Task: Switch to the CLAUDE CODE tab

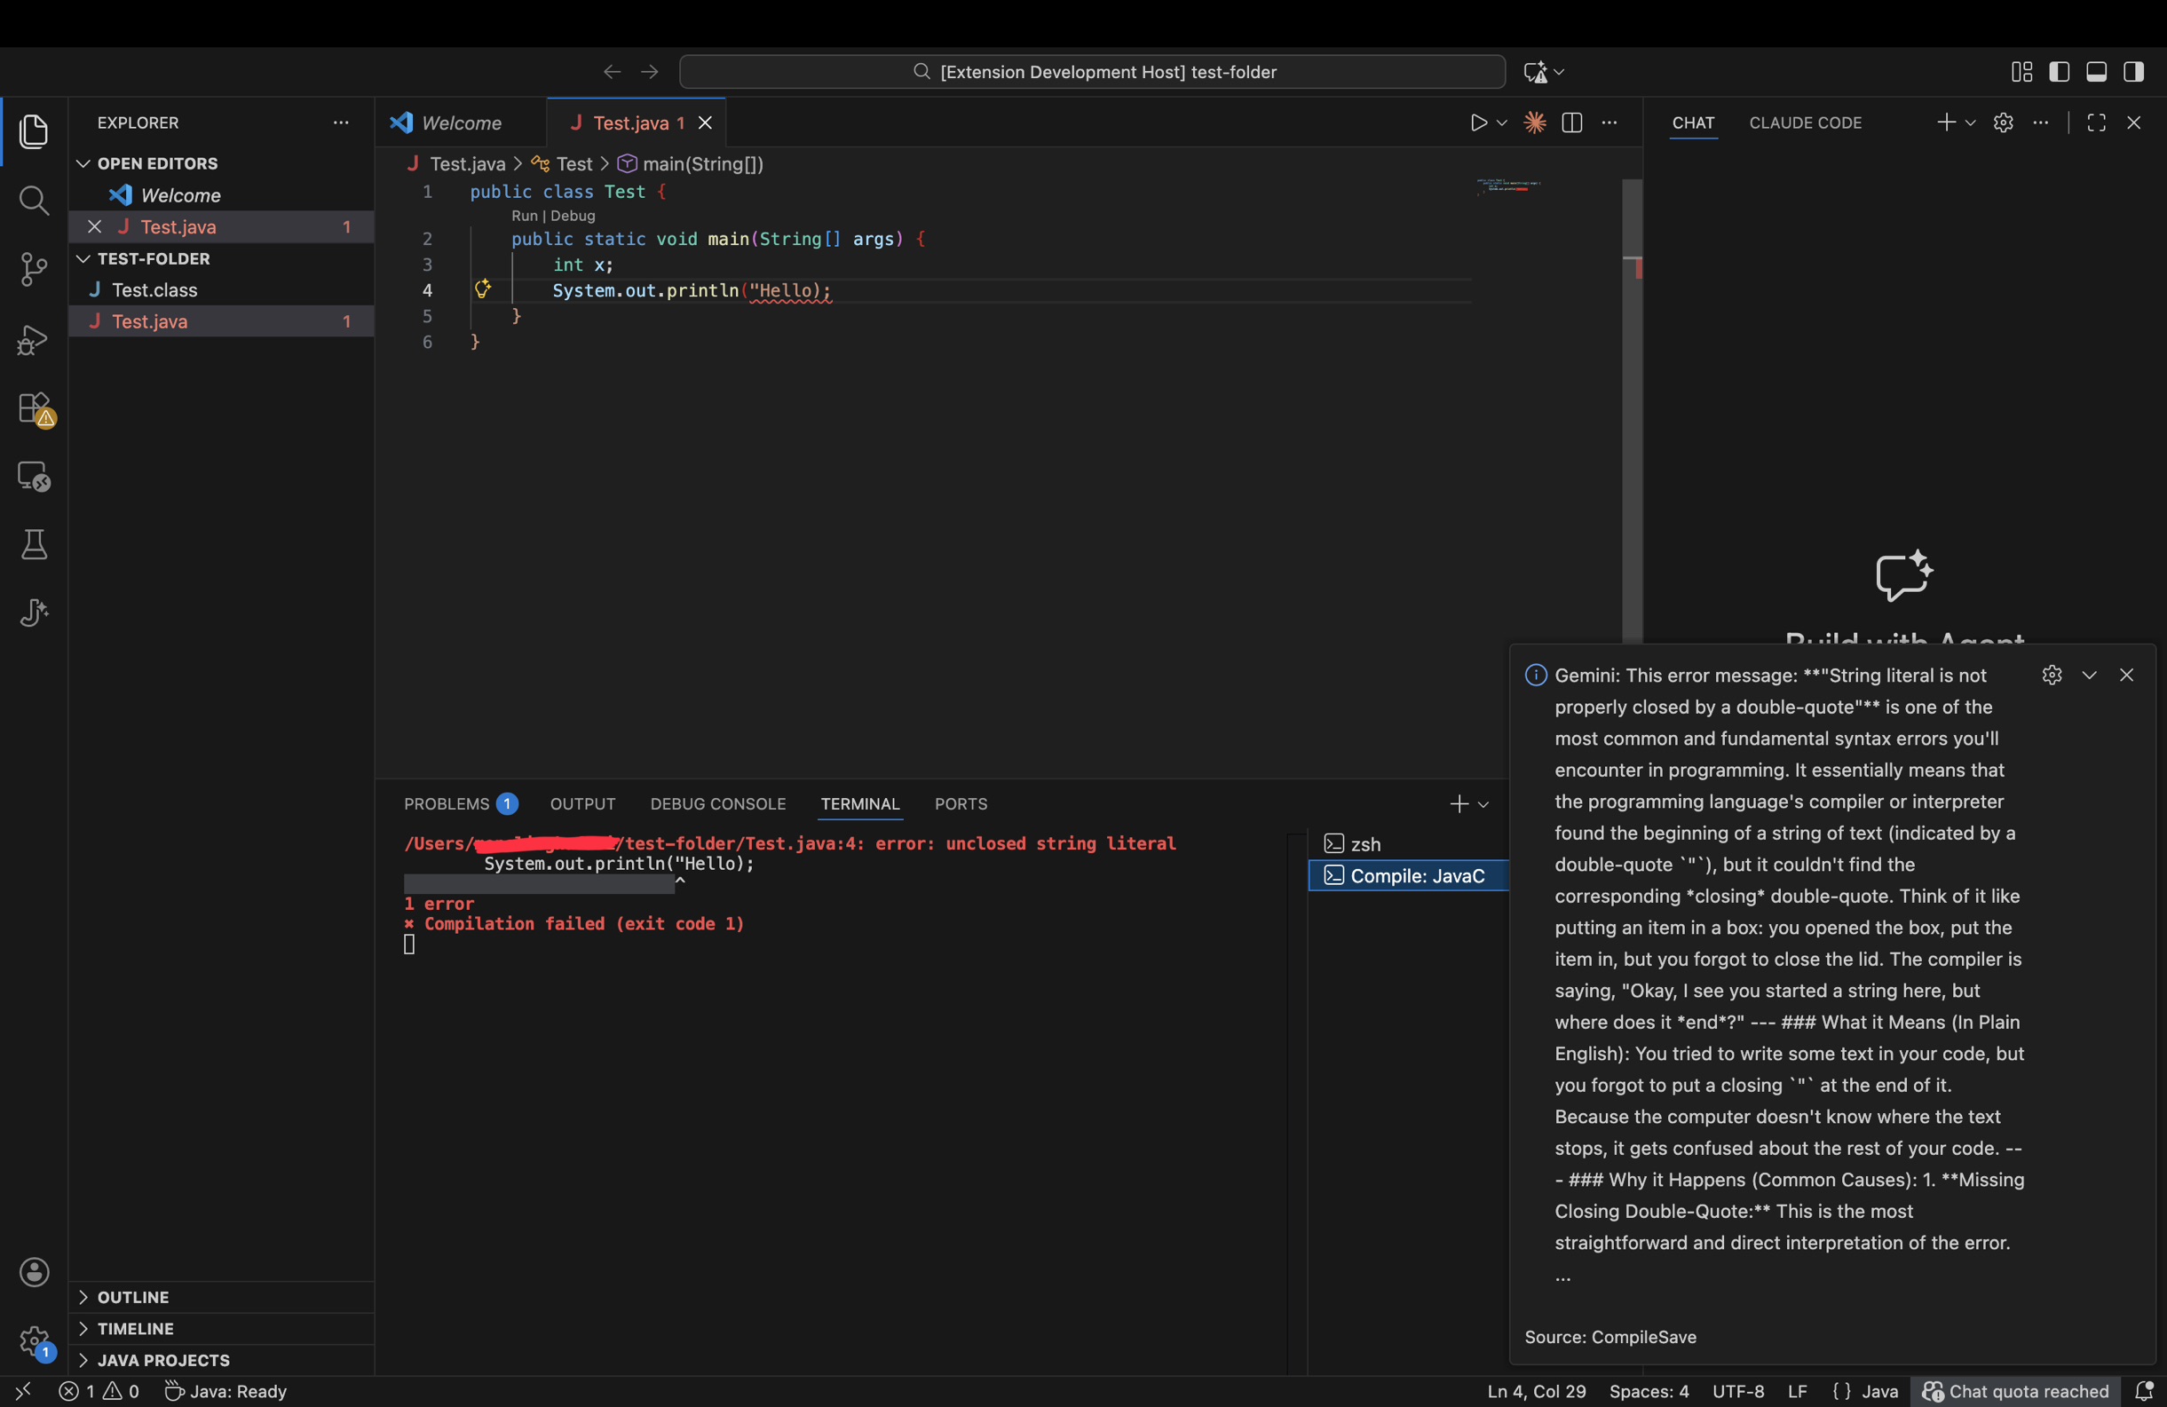Action: click(1805, 123)
